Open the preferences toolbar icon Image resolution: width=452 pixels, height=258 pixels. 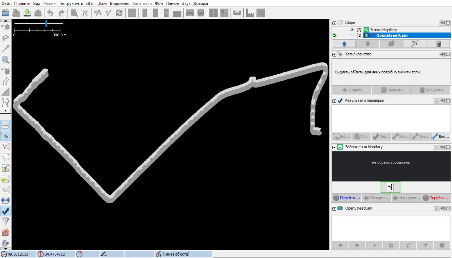pos(85,13)
